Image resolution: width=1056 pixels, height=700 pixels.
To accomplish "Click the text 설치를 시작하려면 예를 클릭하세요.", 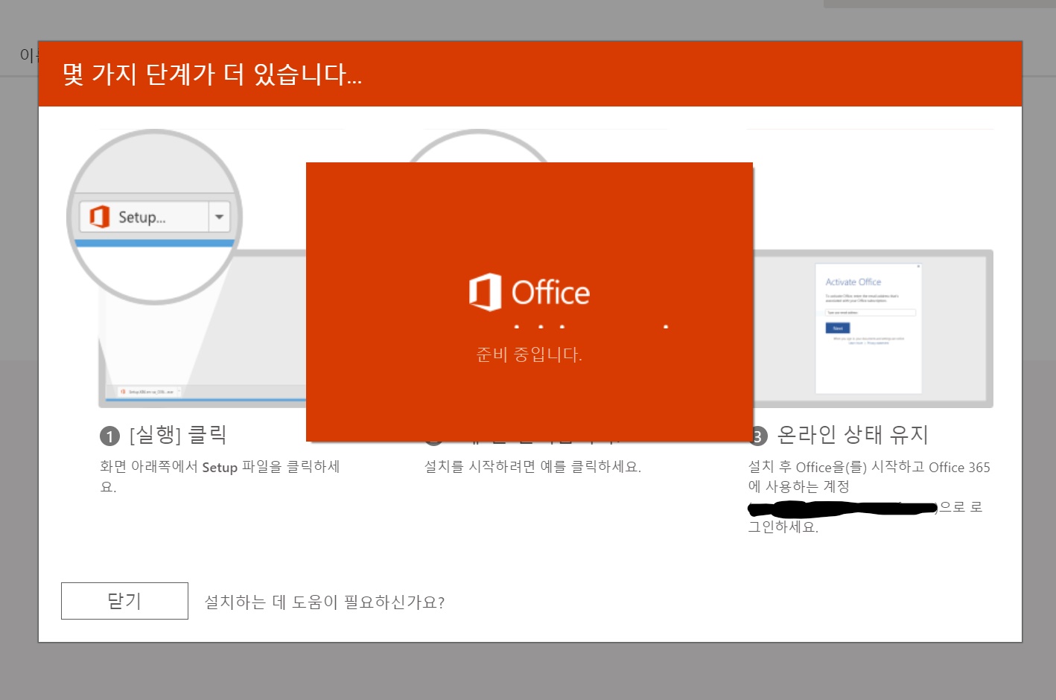I will tap(532, 467).
